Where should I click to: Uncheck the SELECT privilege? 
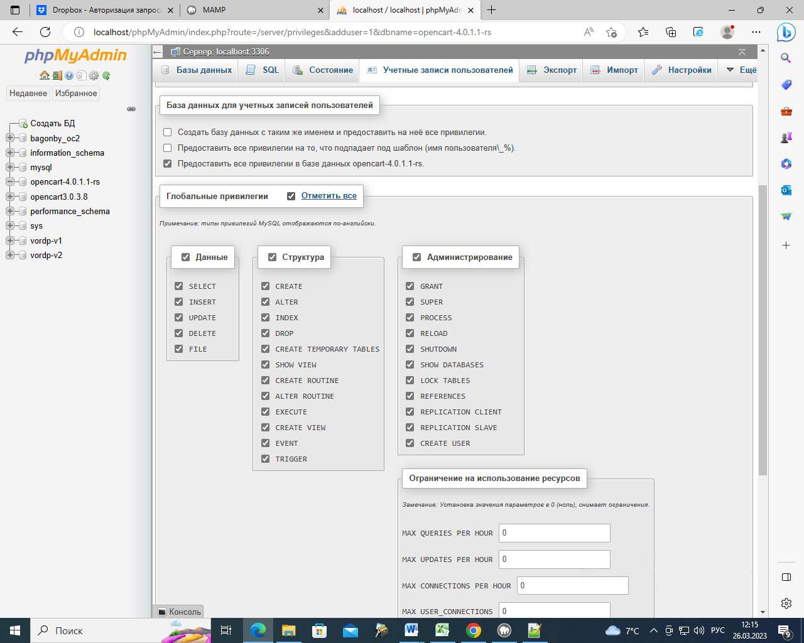click(x=179, y=286)
